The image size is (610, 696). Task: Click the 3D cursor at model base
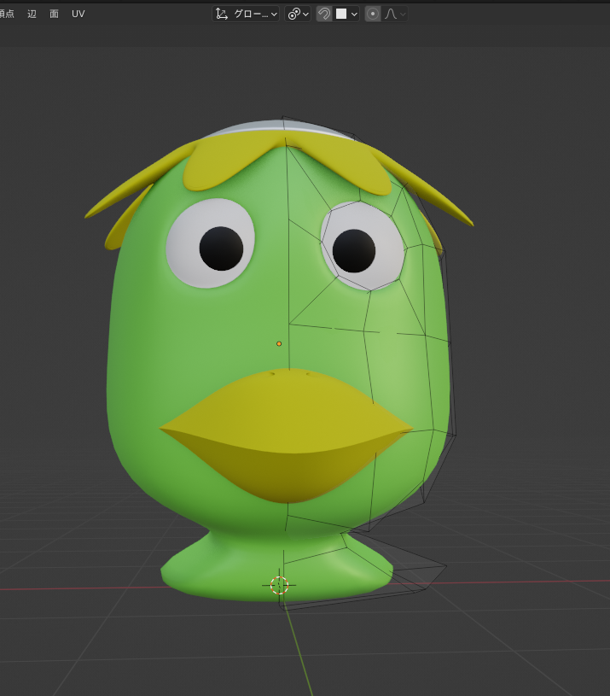click(279, 585)
